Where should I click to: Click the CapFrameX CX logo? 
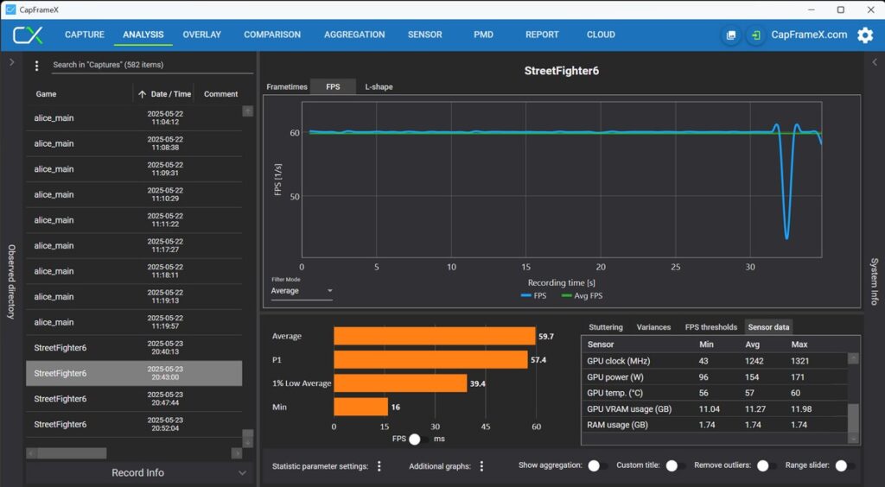(x=28, y=35)
